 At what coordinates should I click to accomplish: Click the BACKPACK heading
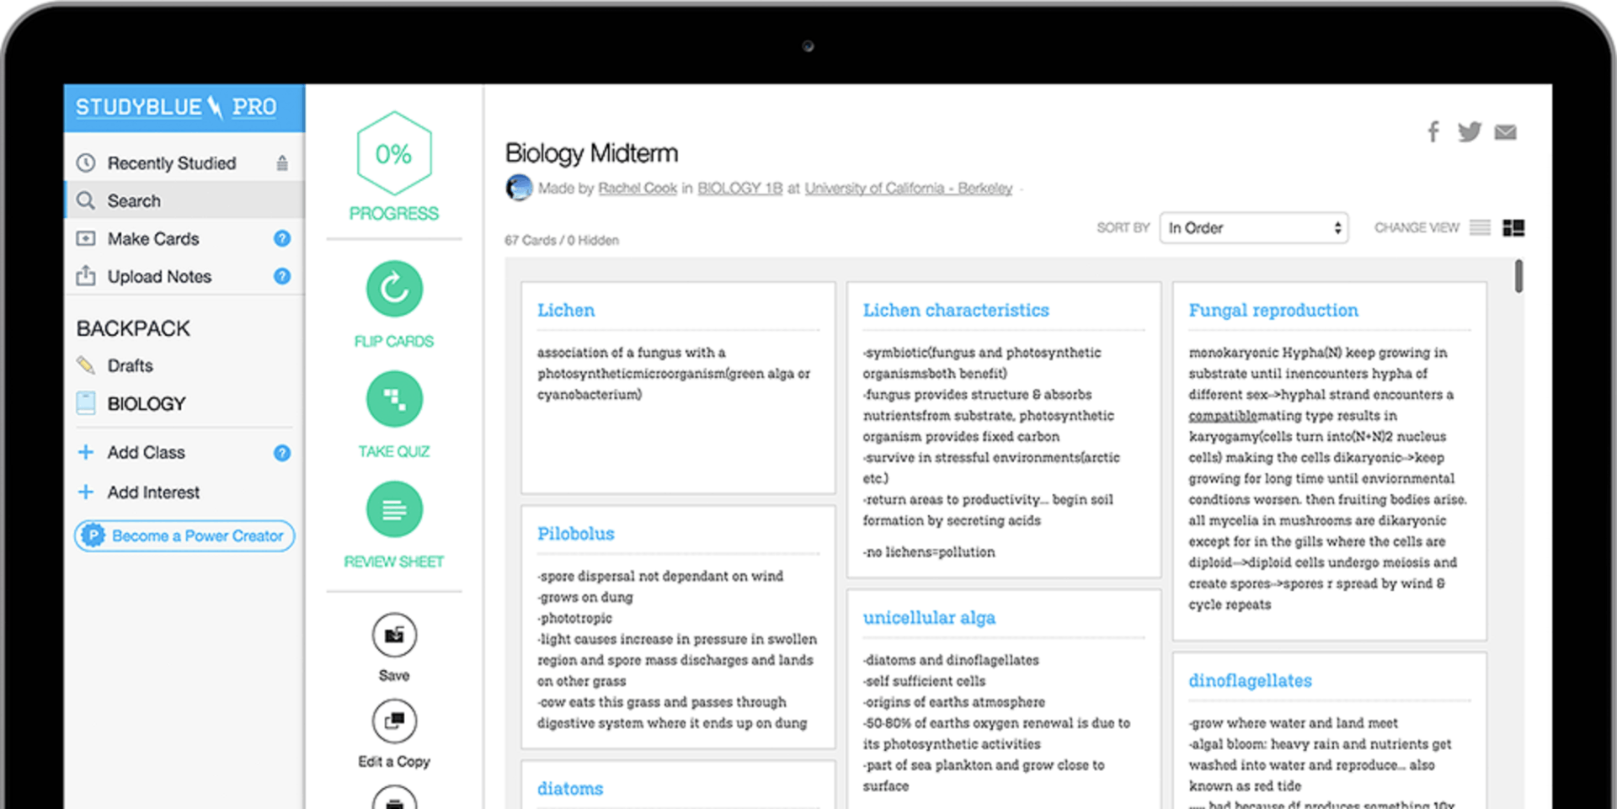[x=133, y=328]
